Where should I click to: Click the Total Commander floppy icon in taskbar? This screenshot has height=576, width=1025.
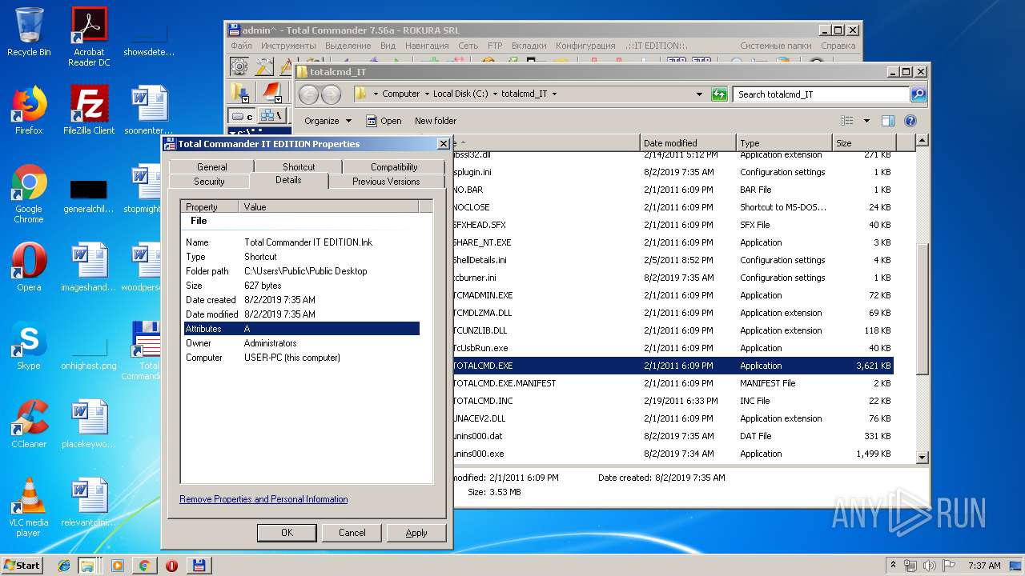click(x=198, y=566)
